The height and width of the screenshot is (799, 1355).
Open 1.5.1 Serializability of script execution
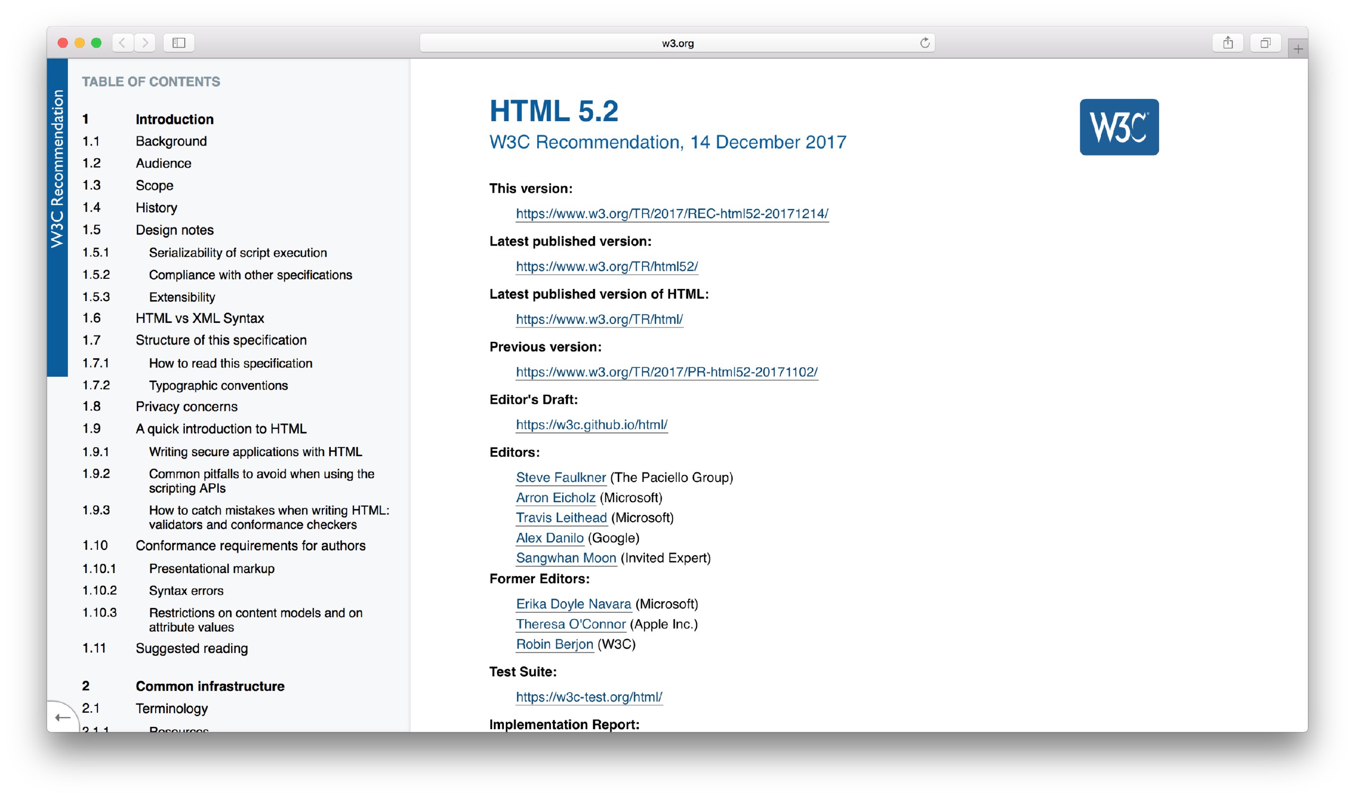tap(238, 252)
